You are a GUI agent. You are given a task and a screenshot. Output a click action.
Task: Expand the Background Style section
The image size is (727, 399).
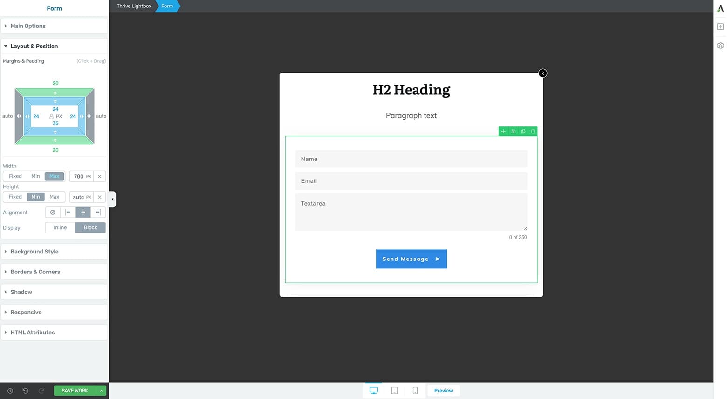[x=34, y=252]
